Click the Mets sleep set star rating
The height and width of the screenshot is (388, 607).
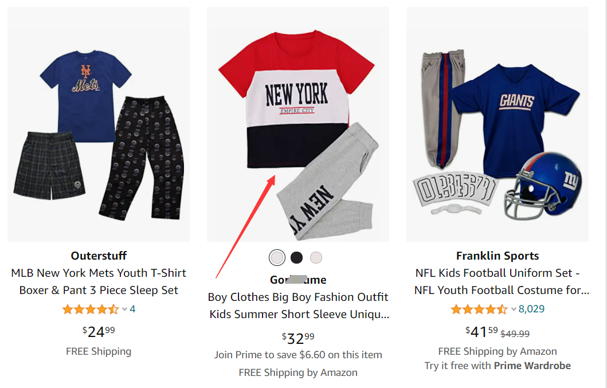[x=91, y=309]
